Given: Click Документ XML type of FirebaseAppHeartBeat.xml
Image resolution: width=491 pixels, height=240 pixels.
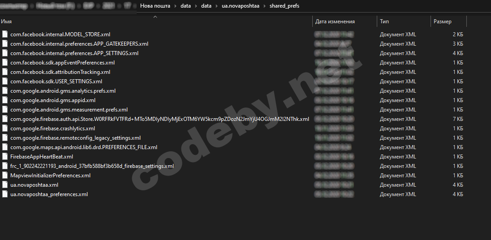Looking at the screenshot, I should (398, 156).
